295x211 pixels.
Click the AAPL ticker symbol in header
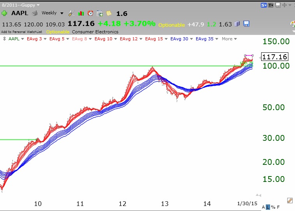point(19,13)
